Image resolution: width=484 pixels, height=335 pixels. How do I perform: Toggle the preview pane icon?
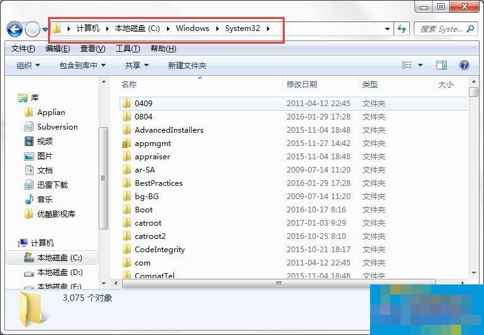(442, 65)
